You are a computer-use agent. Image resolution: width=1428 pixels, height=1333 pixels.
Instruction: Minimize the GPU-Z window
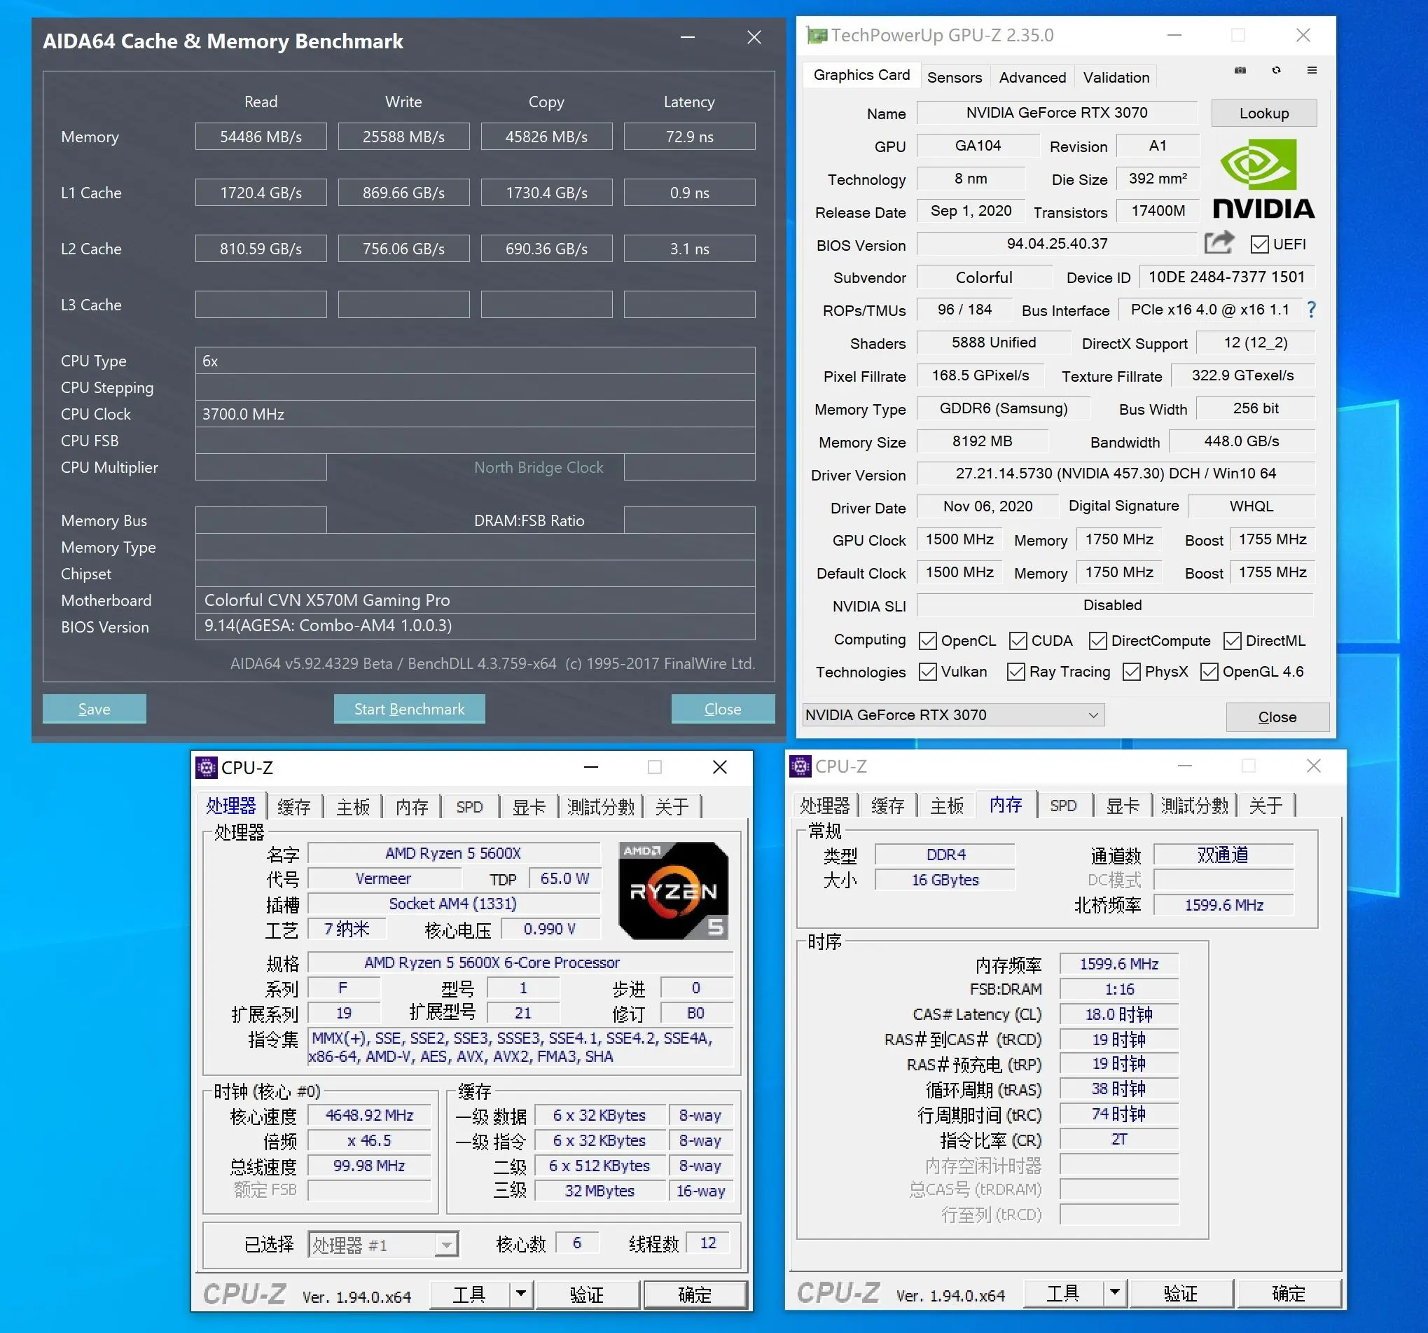point(1174,35)
